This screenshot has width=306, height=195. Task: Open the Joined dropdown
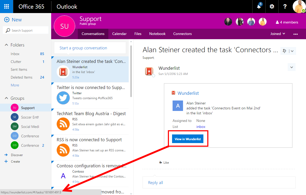point(278,34)
